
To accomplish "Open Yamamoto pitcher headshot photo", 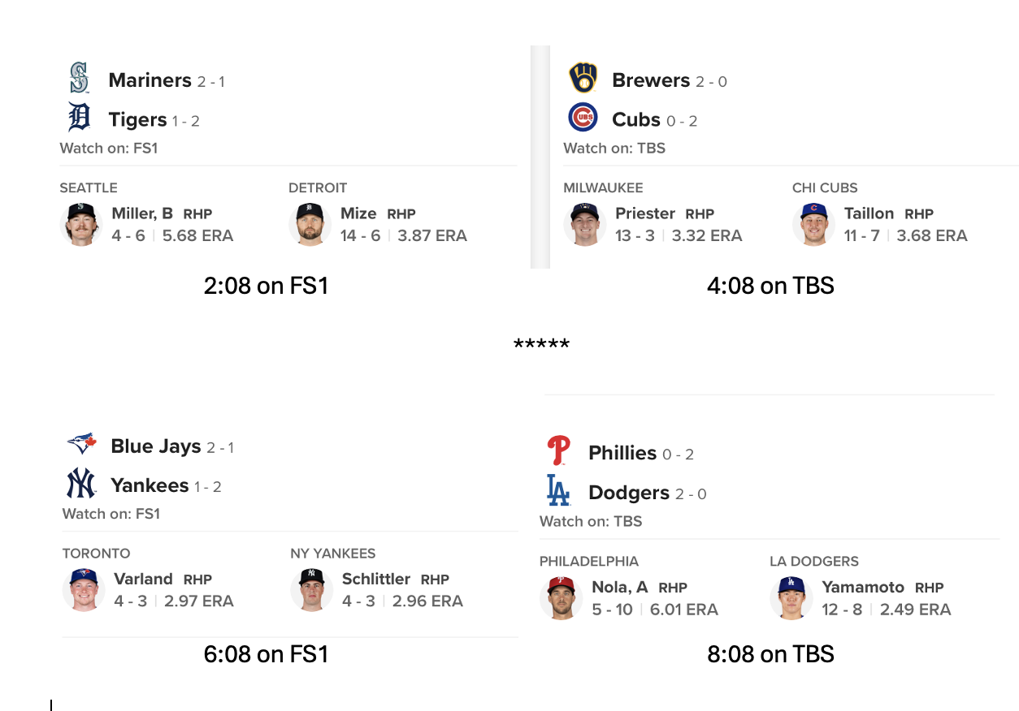I will coord(791,598).
